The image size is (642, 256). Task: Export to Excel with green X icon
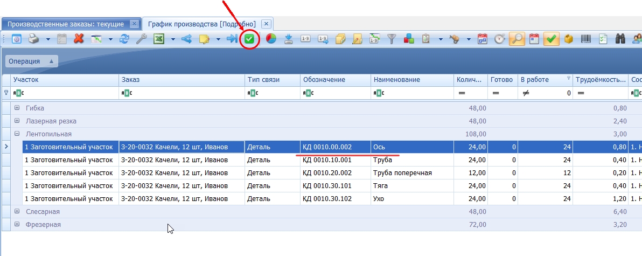click(159, 39)
